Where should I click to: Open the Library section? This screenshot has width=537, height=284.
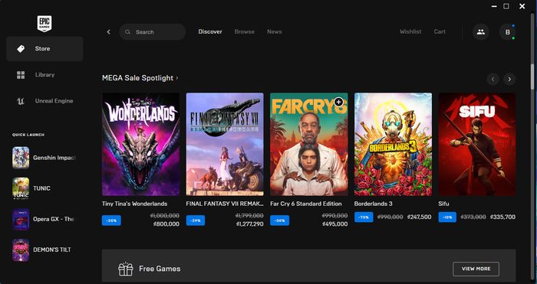tap(44, 75)
